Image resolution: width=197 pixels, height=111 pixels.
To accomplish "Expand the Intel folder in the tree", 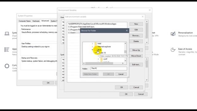I will click(92, 43).
